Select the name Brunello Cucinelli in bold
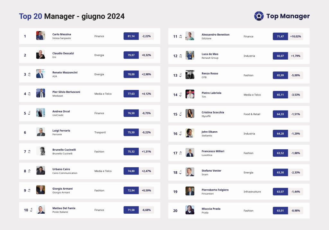The height and width of the screenshot is (230, 329). click(x=64, y=150)
